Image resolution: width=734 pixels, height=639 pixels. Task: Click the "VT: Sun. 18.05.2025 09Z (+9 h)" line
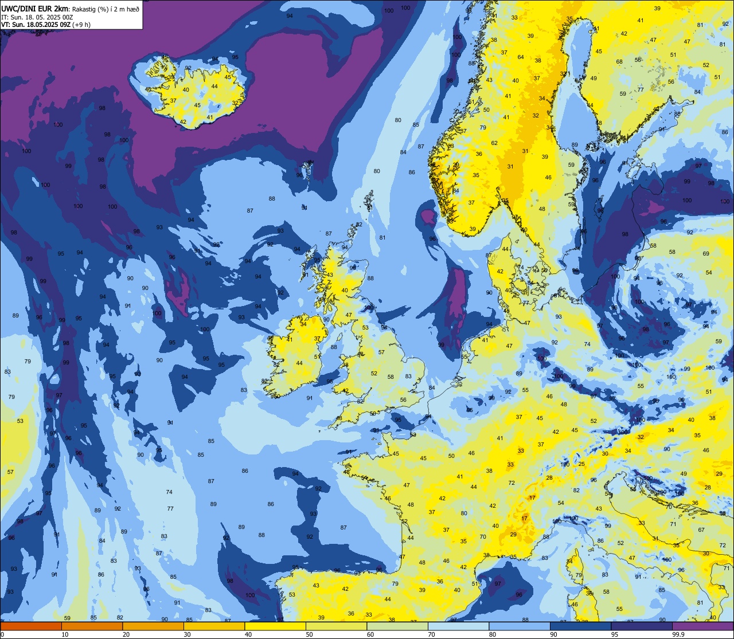[x=46, y=25]
